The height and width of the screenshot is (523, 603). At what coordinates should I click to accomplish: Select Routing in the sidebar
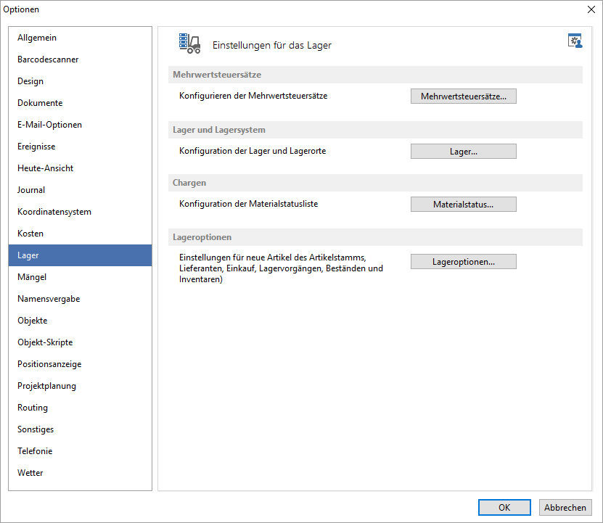tap(80, 408)
